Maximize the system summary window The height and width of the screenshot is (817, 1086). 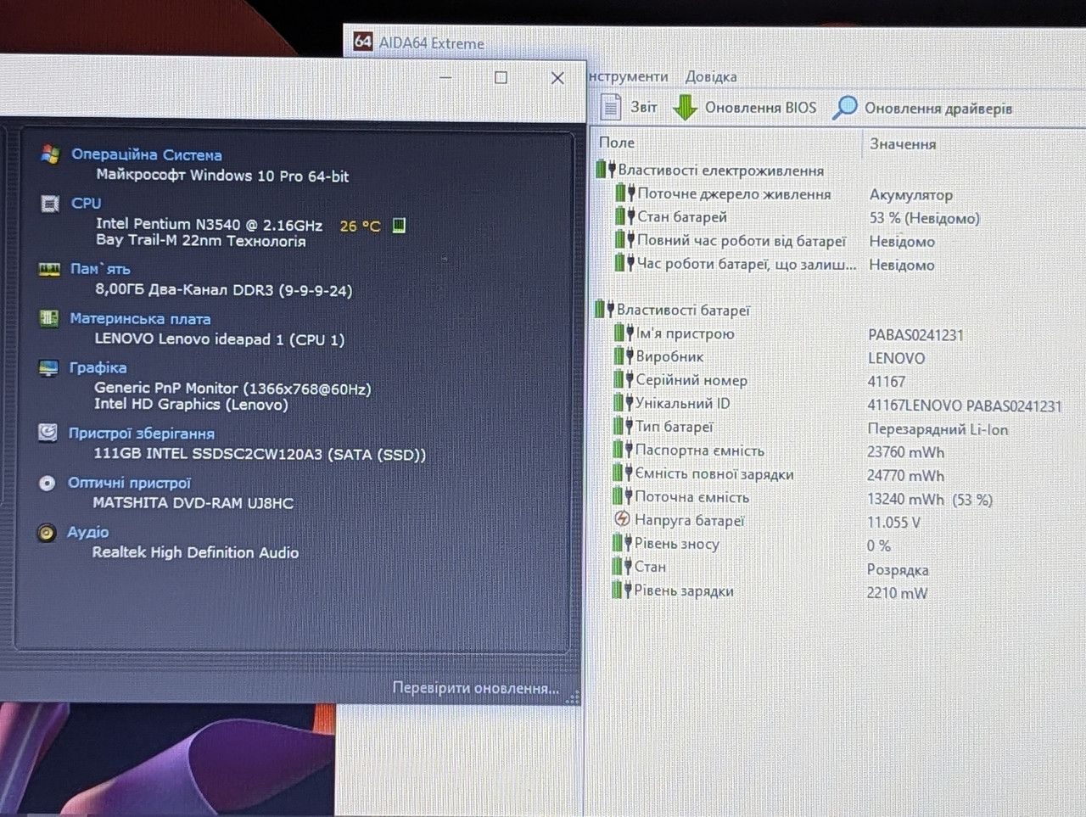[x=501, y=77]
